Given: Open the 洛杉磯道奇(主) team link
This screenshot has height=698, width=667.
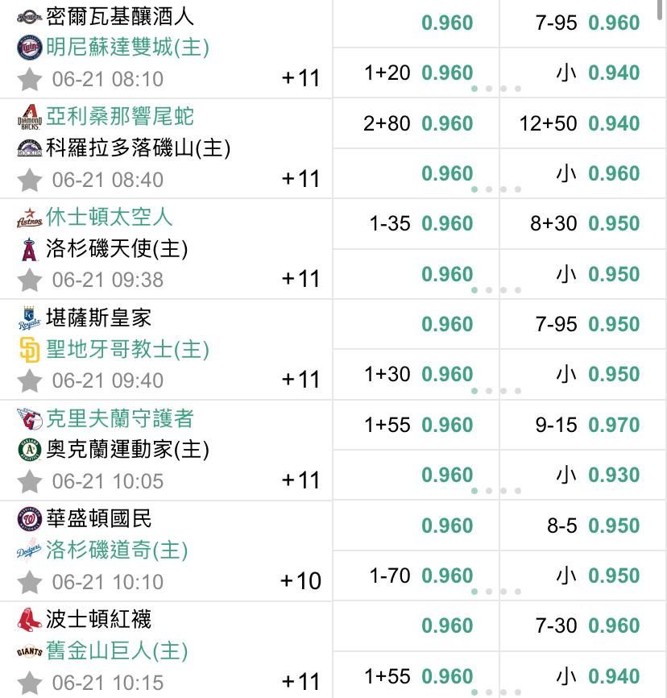Looking at the screenshot, I should pos(117,550).
